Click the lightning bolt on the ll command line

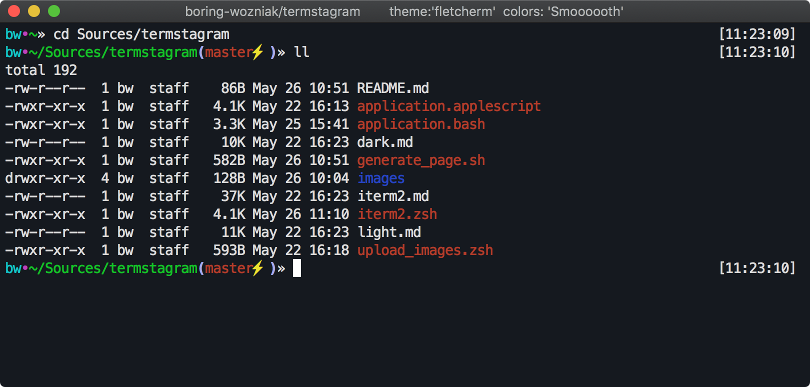[x=257, y=52]
